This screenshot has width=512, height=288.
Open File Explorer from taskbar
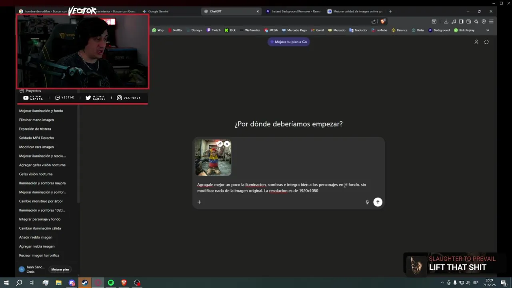tap(58, 283)
